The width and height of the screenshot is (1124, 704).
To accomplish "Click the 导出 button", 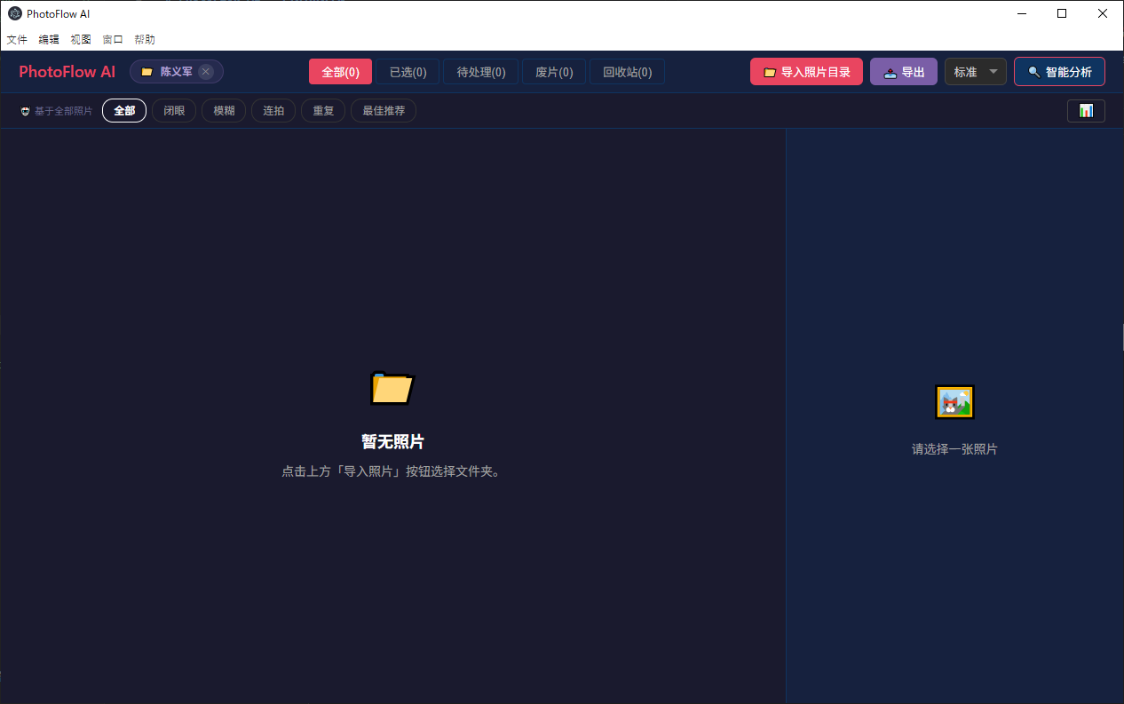I will [904, 72].
